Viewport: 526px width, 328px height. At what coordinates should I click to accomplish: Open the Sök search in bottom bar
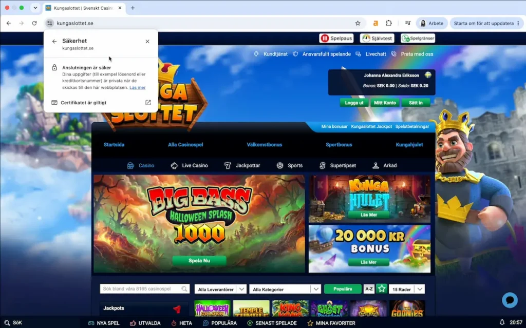[x=13, y=323]
